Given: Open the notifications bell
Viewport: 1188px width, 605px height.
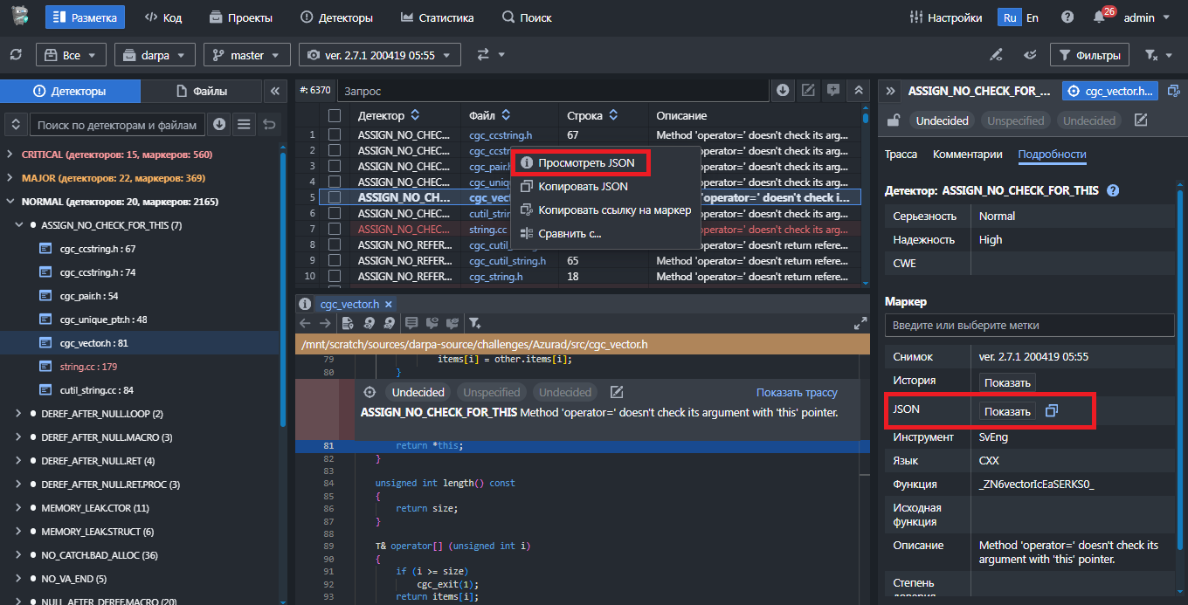Looking at the screenshot, I should click(1099, 17).
